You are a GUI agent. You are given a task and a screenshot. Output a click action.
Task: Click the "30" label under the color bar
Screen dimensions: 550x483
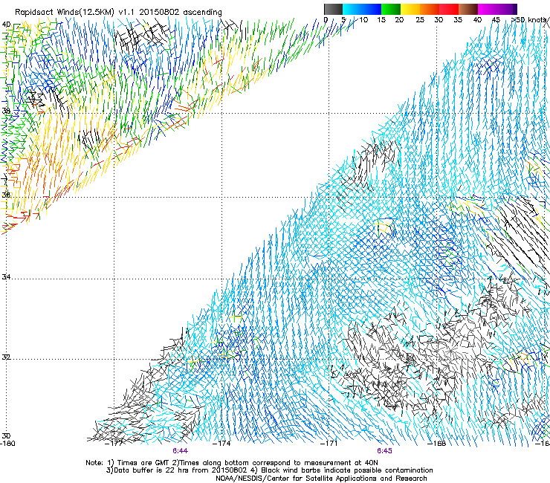point(439,20)
